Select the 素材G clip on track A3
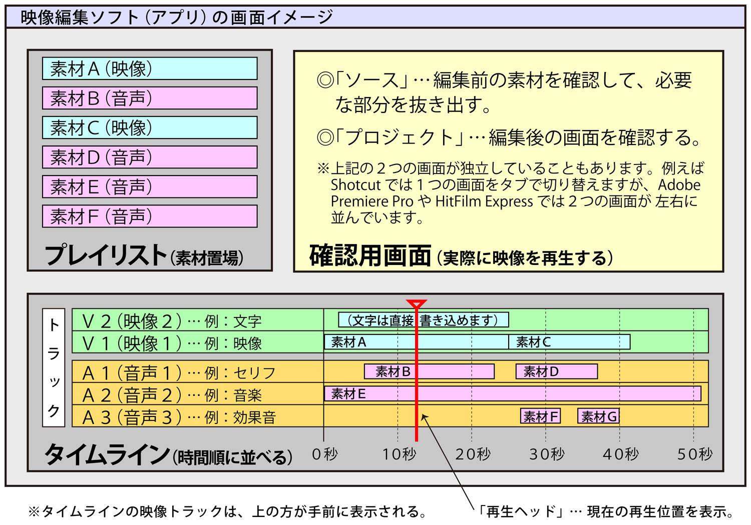This screenshot has height=525, width=751. point(599,416)
